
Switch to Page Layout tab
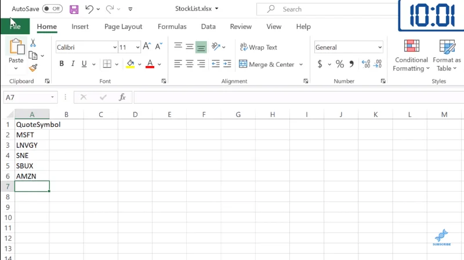pos(123,26)
